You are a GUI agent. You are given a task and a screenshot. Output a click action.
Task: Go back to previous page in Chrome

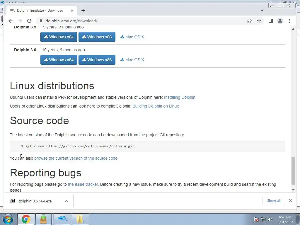click(11, 21)
